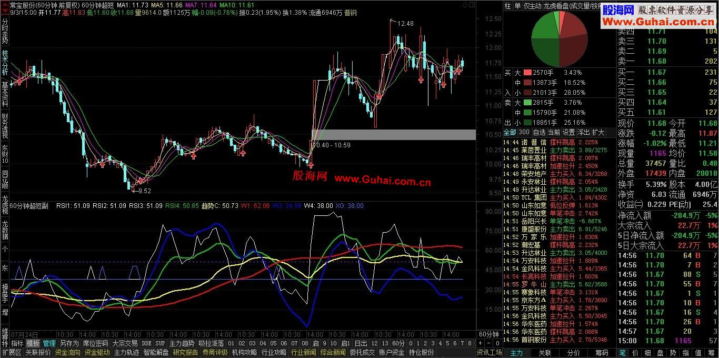Open the 主力轨迹 tab
719x358 pixels.
click(x=127, y=353)
